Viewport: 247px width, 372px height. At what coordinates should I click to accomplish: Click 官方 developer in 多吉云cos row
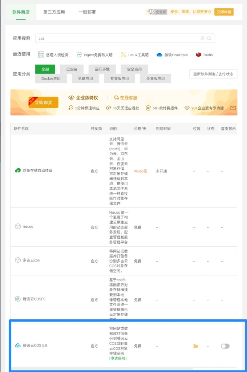coord(94,261)
